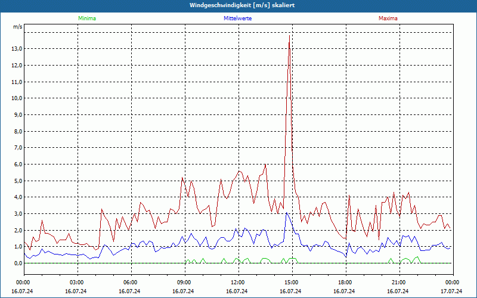The height and width of the screenshot is (298, 477).
Task: Click the 1,0 y-axis value
Action: coord(18,247)
